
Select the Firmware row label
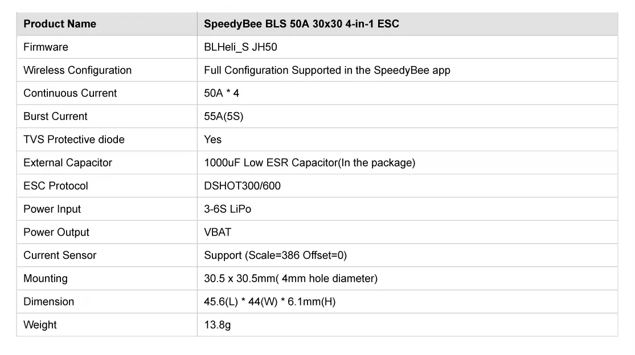46,47
